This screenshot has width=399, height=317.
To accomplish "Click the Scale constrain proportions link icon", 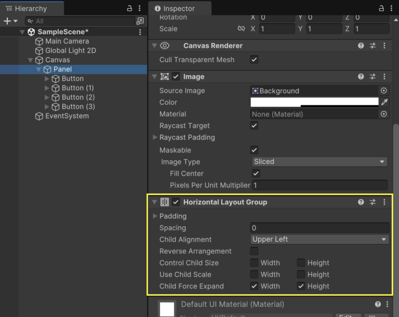I will 241,29.
